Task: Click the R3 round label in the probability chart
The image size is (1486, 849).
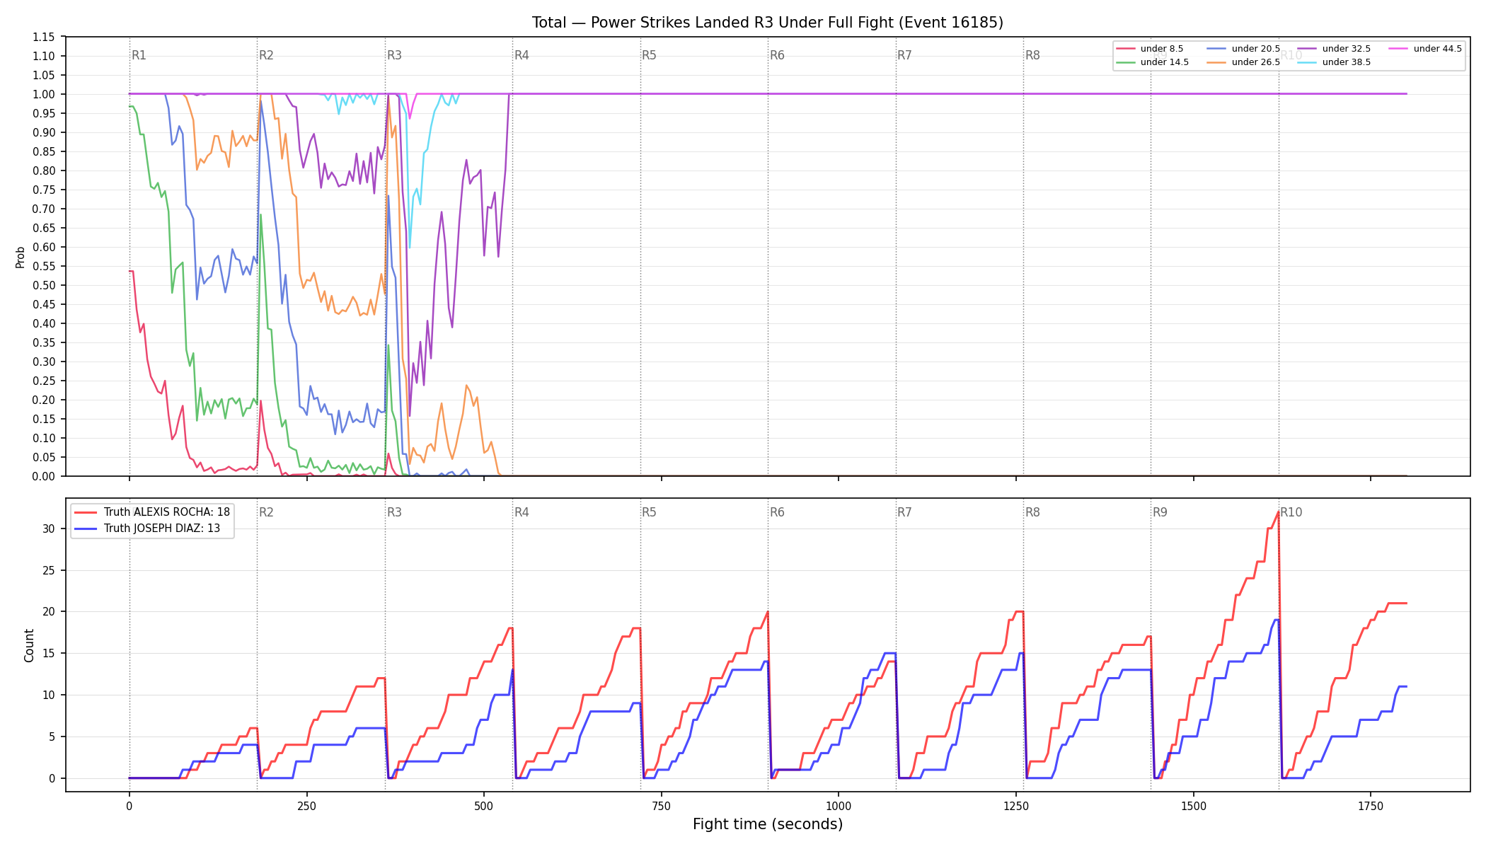Action: [394, 55]
